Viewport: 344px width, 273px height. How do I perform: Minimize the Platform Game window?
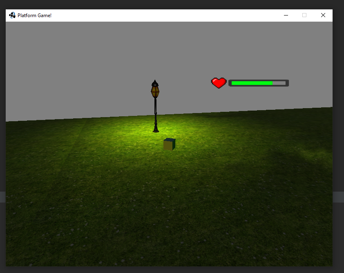point(286,16)
